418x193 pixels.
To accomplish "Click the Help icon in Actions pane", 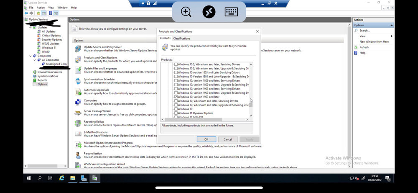I will (356, 53).
